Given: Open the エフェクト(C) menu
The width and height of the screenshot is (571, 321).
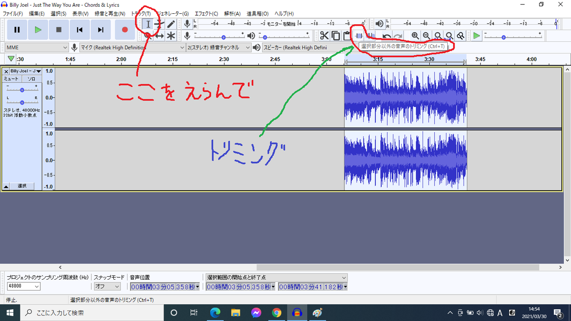Looking at the screenshot, I should [x=207, y=14].
